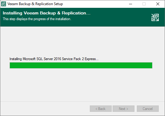Image resolution: width=165 pixels, height=116 pixels.
Task: Click 'This step displays the progress' subtitle
Action: pyautogui.click(x=37, y=19)
